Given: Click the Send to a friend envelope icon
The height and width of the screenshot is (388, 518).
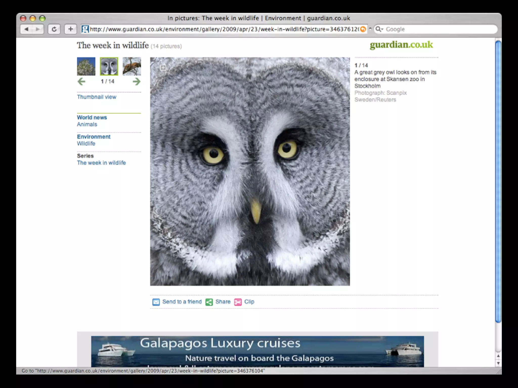Looking at the screenshot, I should 156,302.
